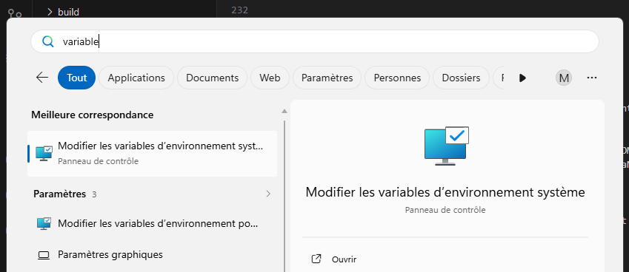629x272 pixels.
Task: Switch to the Web filter
Action: coord(270,78)
